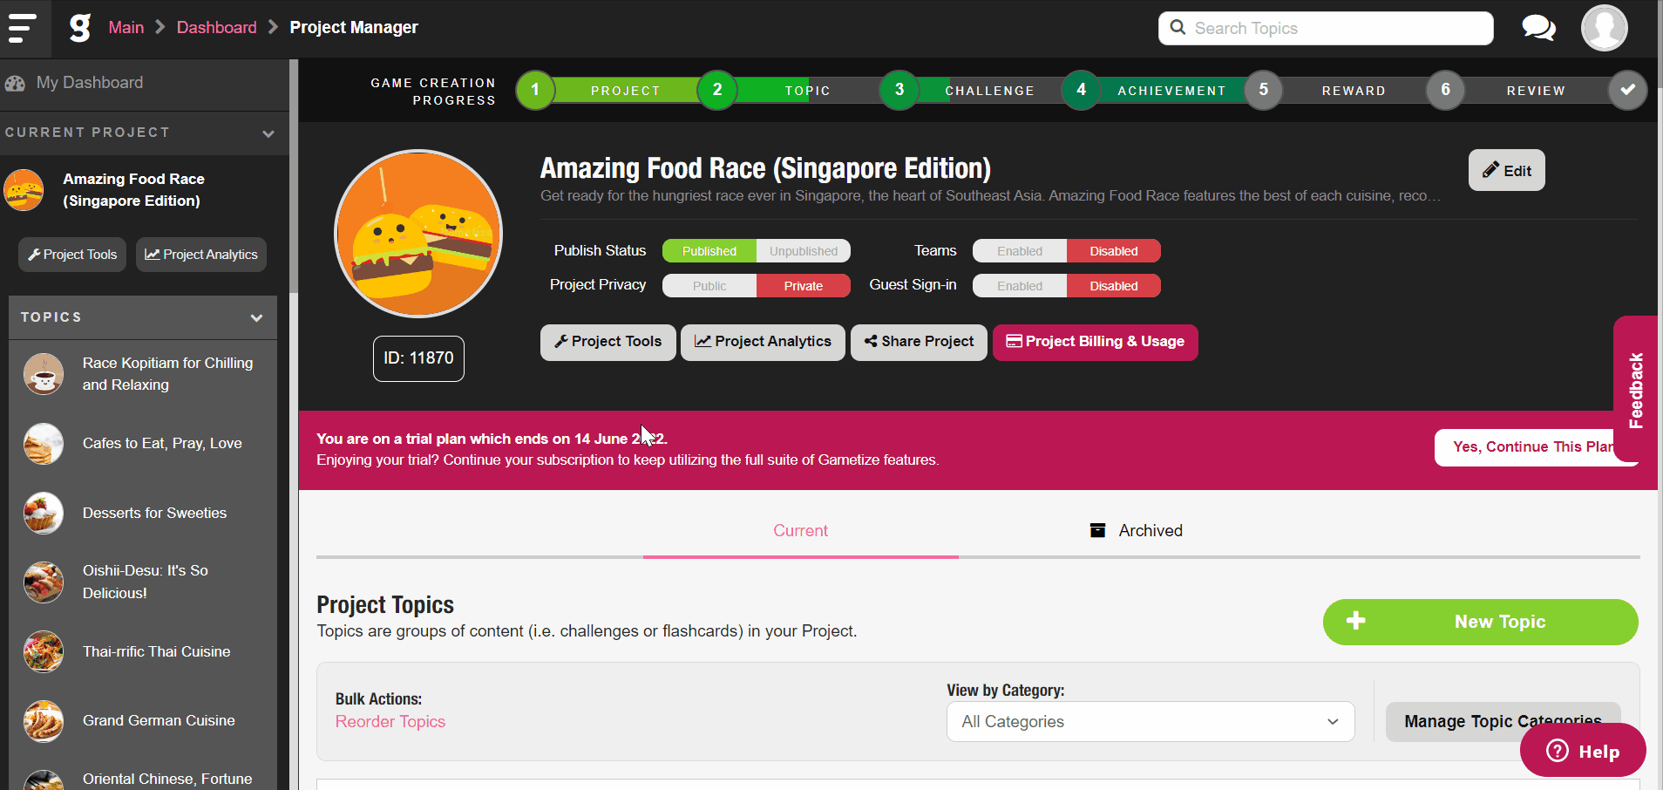1663x790 pixels.
Task: Switch Project Privacy to Public
Action: click(709, 286)
